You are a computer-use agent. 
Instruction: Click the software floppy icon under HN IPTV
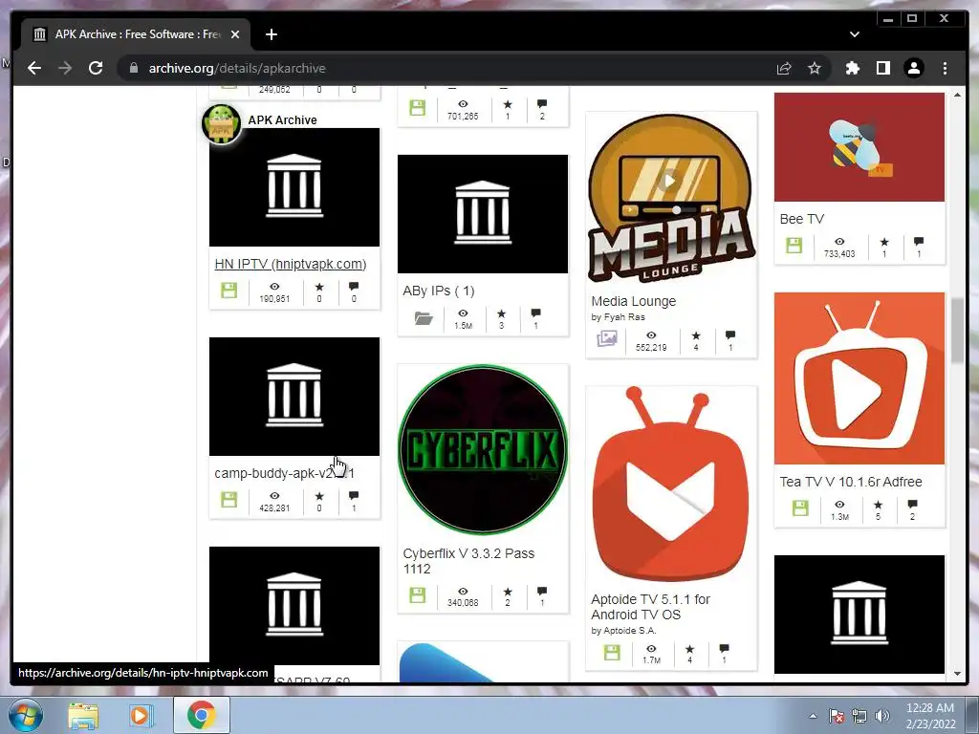point(228,291)
